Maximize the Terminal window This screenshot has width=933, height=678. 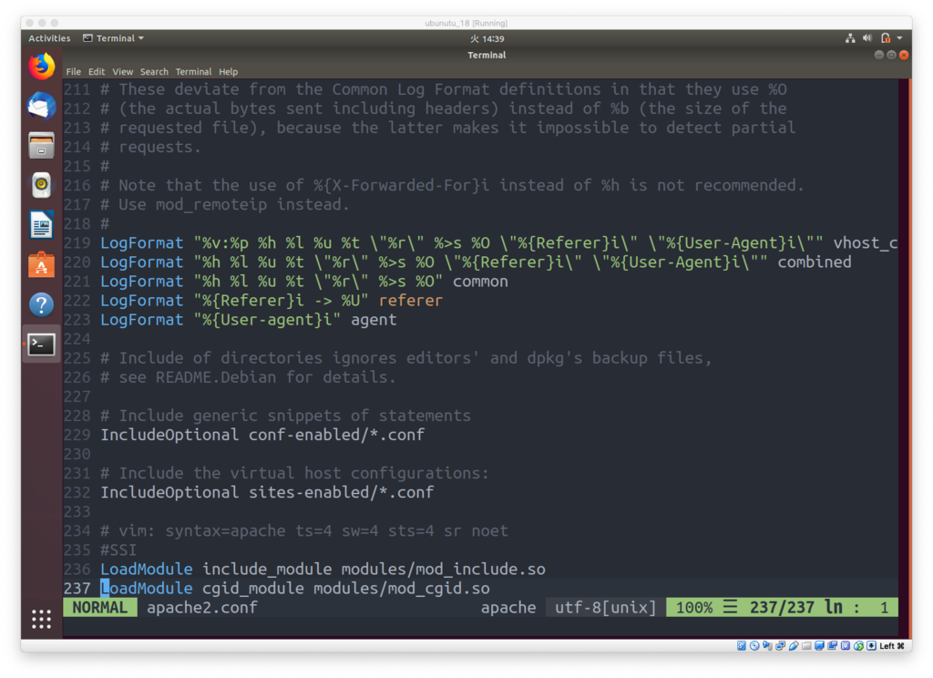click(x=891, y=55)
